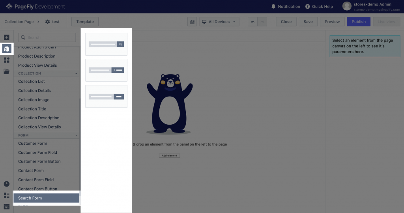
Task: Select Collection View Details element
Action: 39,127
